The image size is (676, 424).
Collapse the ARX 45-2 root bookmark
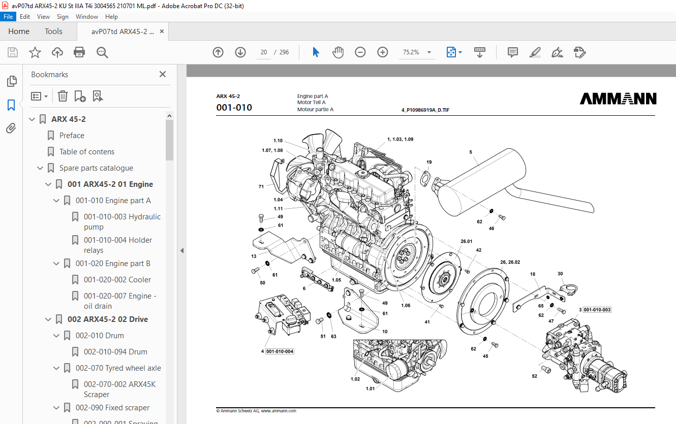click(x=32, y=119)
